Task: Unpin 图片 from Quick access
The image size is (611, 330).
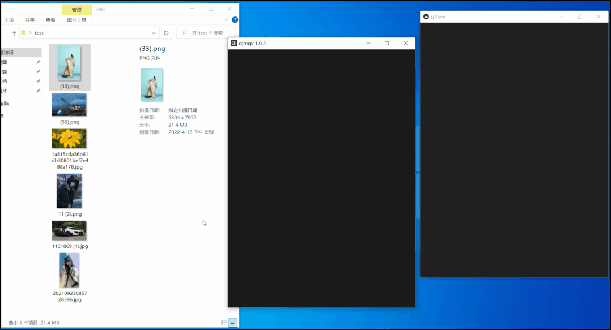Action: coord(39,89)
